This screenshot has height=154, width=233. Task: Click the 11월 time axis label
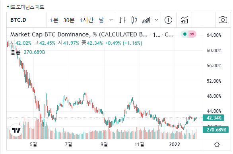[x=140, y=144]
